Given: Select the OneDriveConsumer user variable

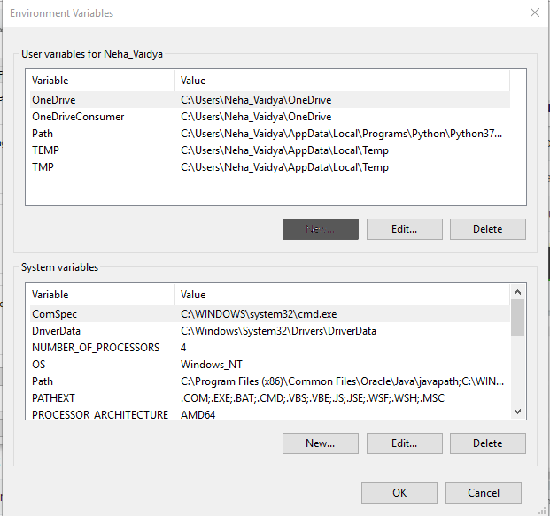Looking at the screenshot, I should [x=78, y=117].
